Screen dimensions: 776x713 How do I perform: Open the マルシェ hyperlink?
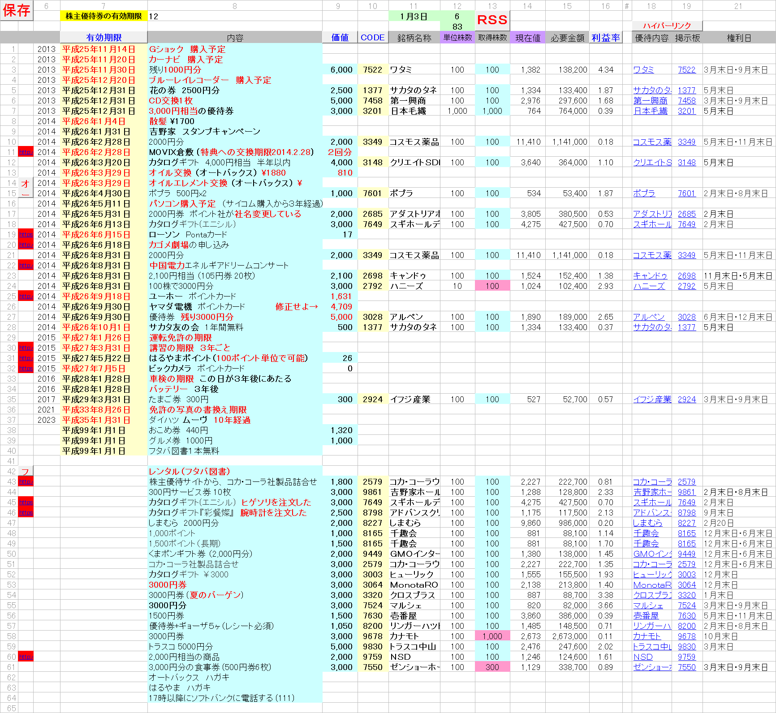tap(648, 606)
